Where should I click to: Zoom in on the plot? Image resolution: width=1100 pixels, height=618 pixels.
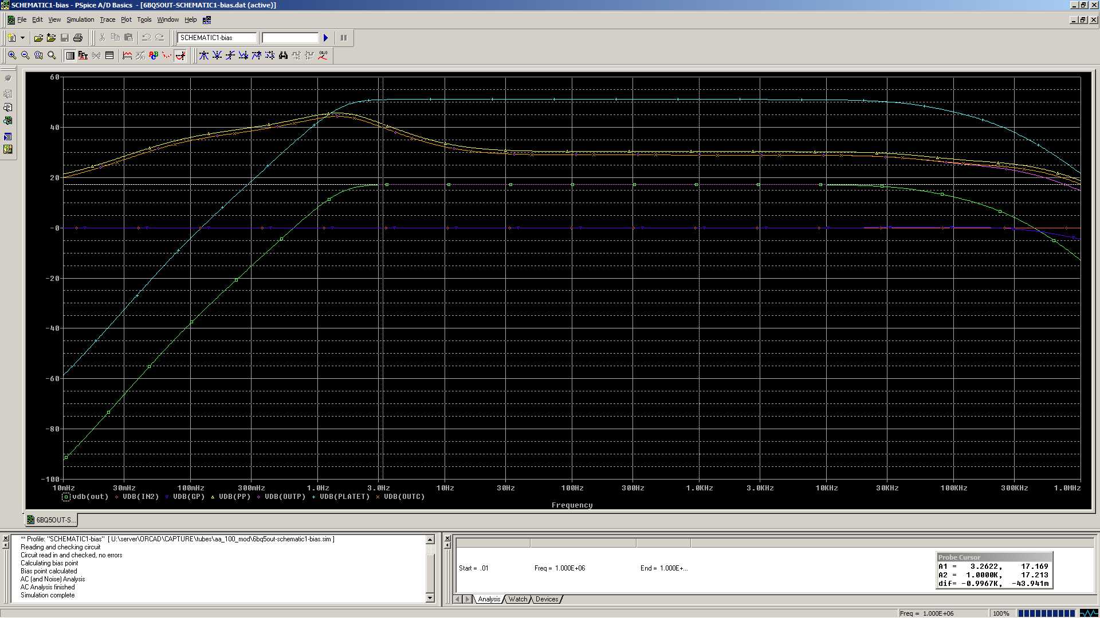coord(12,56)
